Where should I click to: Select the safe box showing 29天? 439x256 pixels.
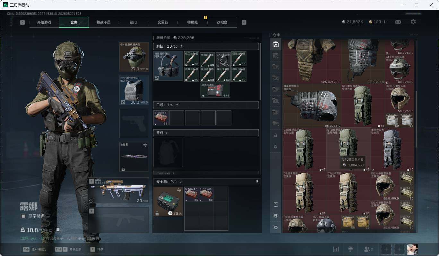[x=168, y=202]
